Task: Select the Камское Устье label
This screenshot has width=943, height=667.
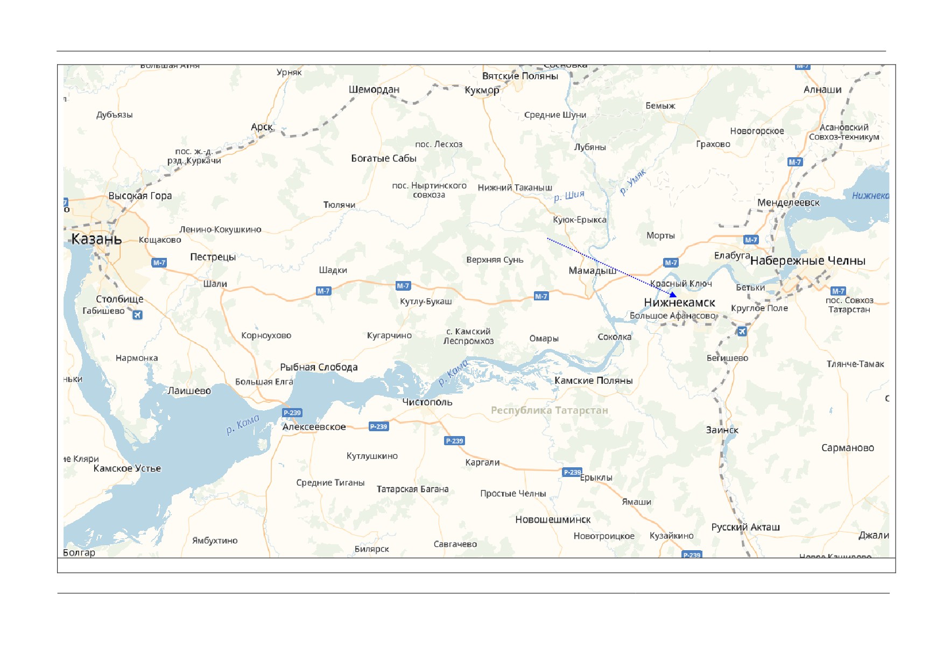Action: click(127, 468)
